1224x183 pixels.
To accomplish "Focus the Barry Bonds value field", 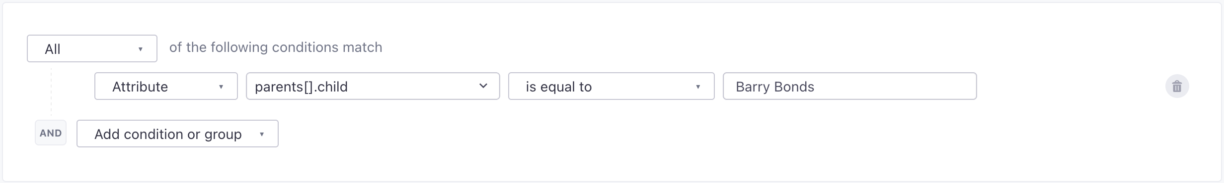I will pyautogui.click(x=849, y=86).
